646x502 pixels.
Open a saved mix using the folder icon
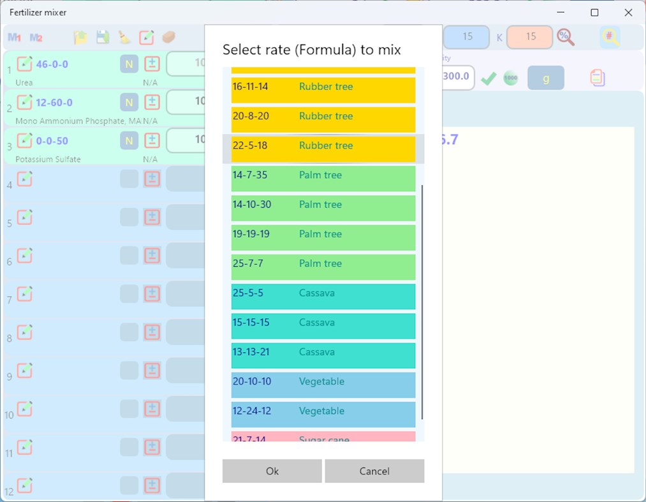pyautogui.click(x=80, y=37)
